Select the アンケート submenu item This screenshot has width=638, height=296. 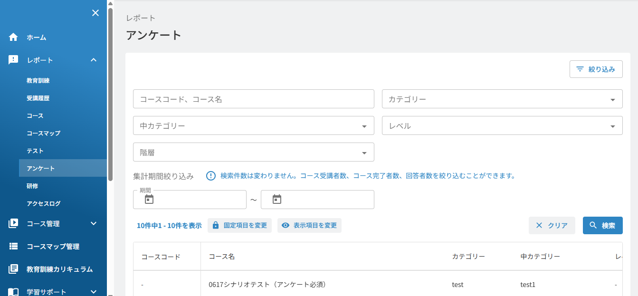63,168
